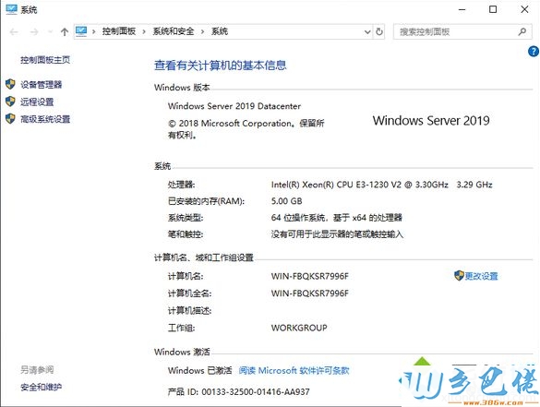Open recent locations dropdown next to forward arrow
Viewport: 540px width, 407px height.
coord(50,32)
